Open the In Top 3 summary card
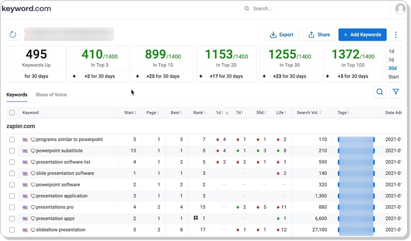 click(100, 64)
